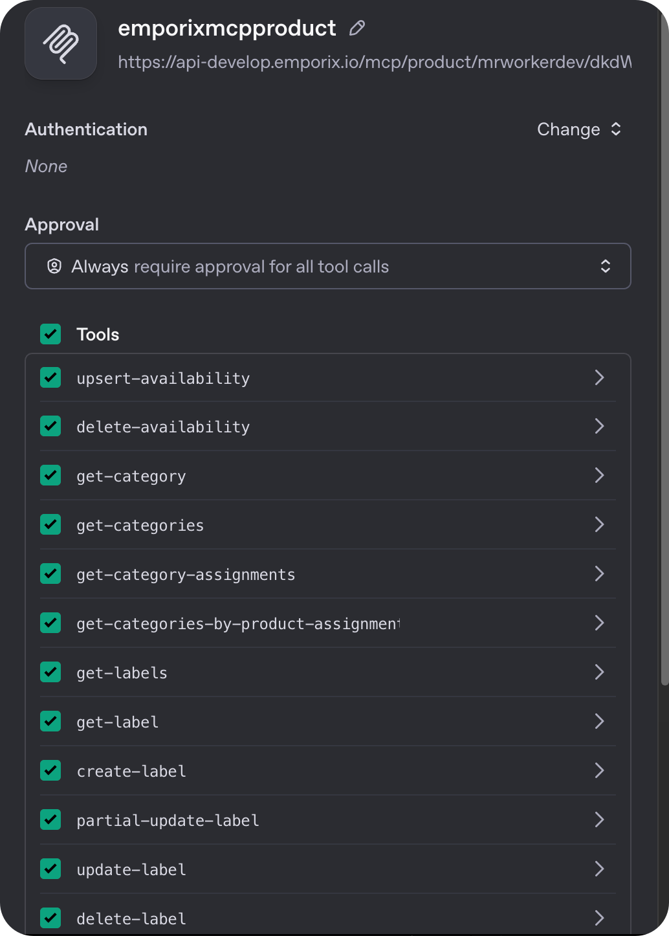Uncheck the get-labels tool checkbox
The width and height of the screenshot is (669, 936).
(x=50, y=672)
